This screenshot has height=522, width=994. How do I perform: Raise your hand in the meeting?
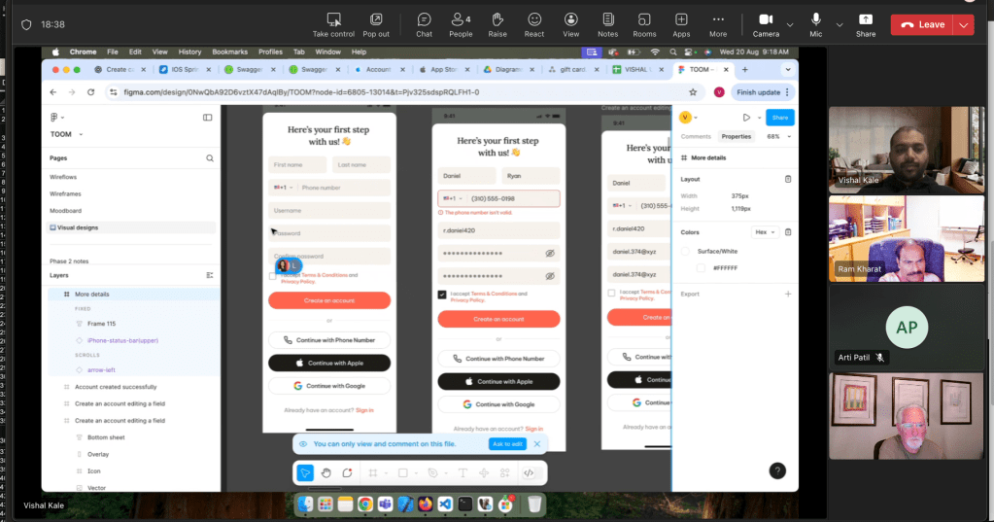coord(497,24)
